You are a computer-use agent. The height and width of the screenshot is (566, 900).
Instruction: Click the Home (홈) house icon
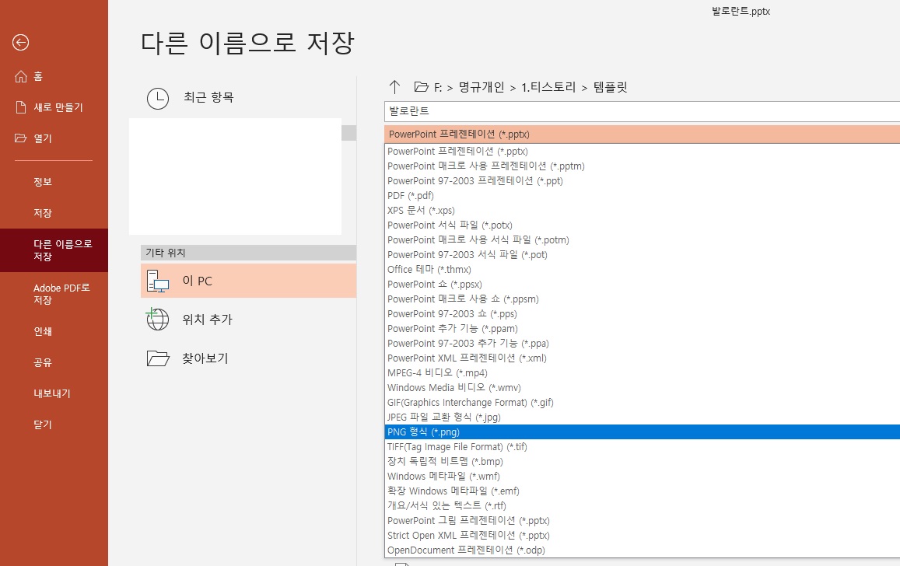coord(21,76)
